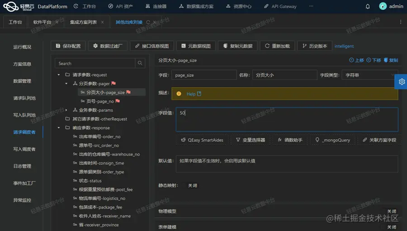Close the 软件平台 tab
The width and height of the screenshot is (407, 231).
point(57,22)
